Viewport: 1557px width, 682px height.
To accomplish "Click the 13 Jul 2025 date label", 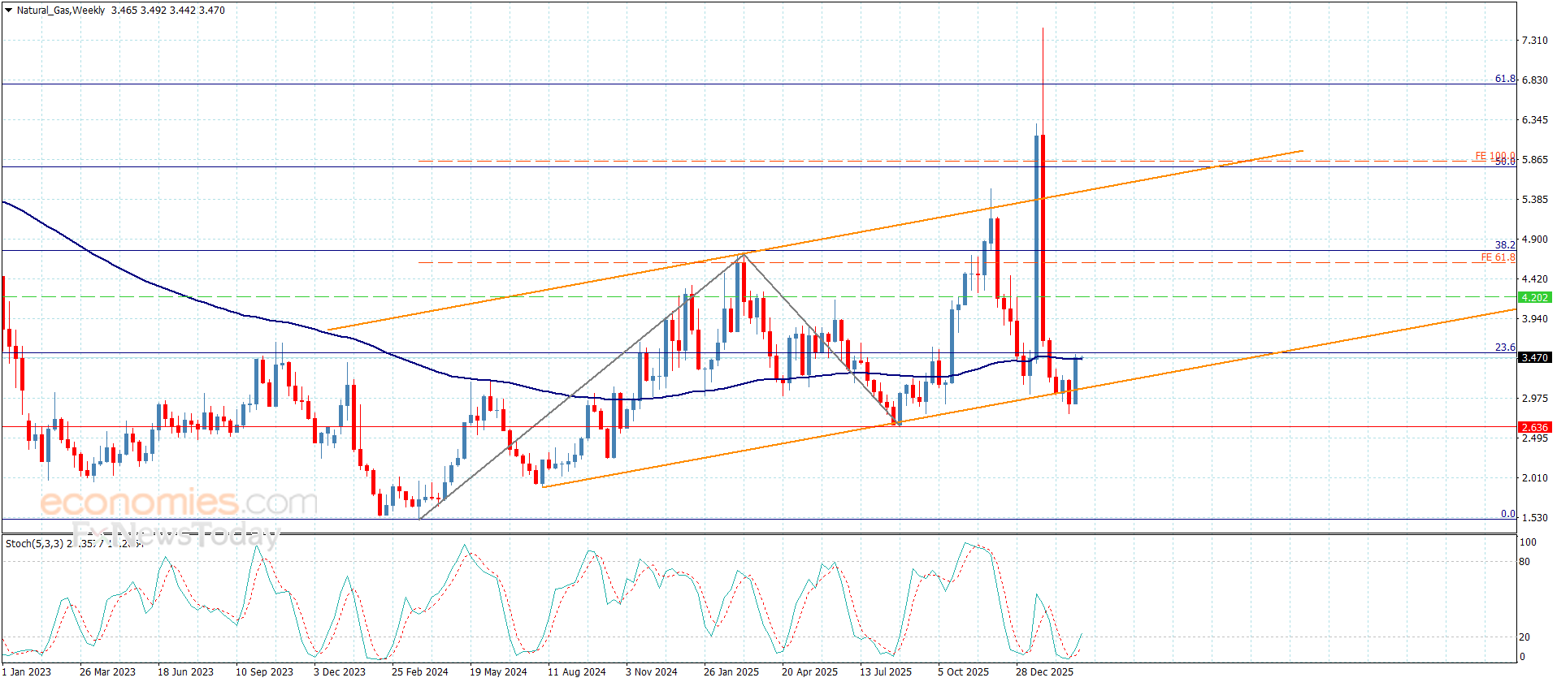I will [x=886, y=671].
